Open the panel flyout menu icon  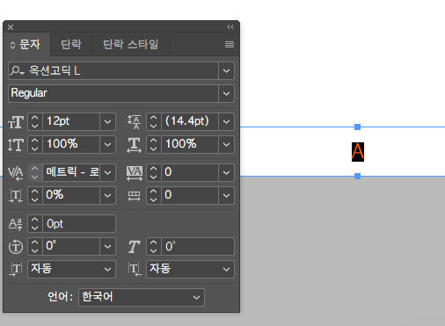click(230, 44)
